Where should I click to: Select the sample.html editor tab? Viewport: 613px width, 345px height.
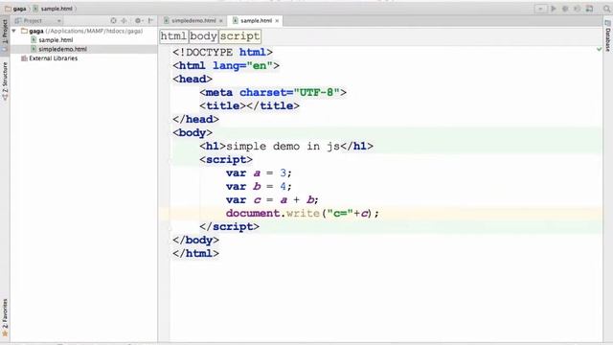click(x=256, y=21)
